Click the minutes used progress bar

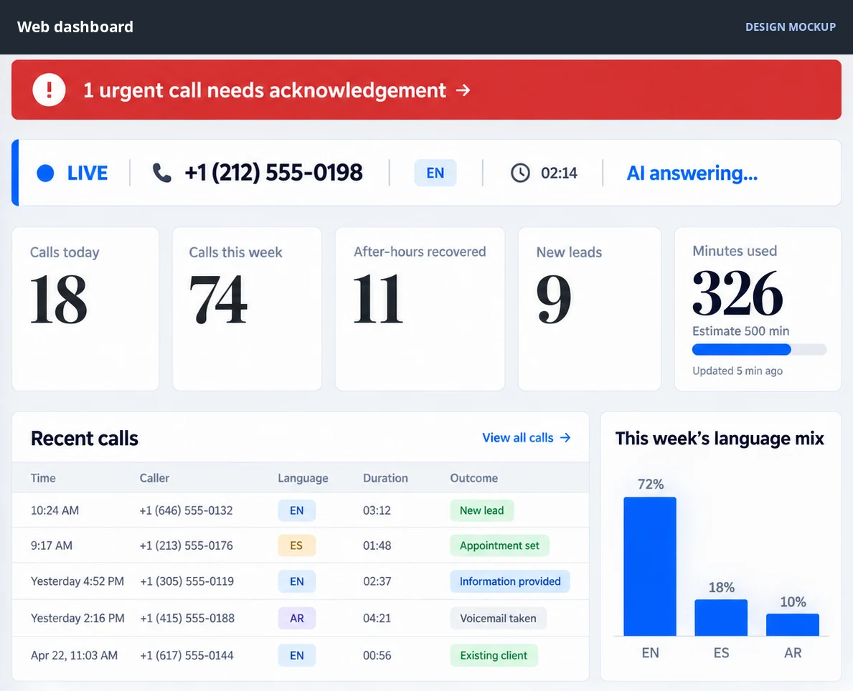(x=759, y=350)
